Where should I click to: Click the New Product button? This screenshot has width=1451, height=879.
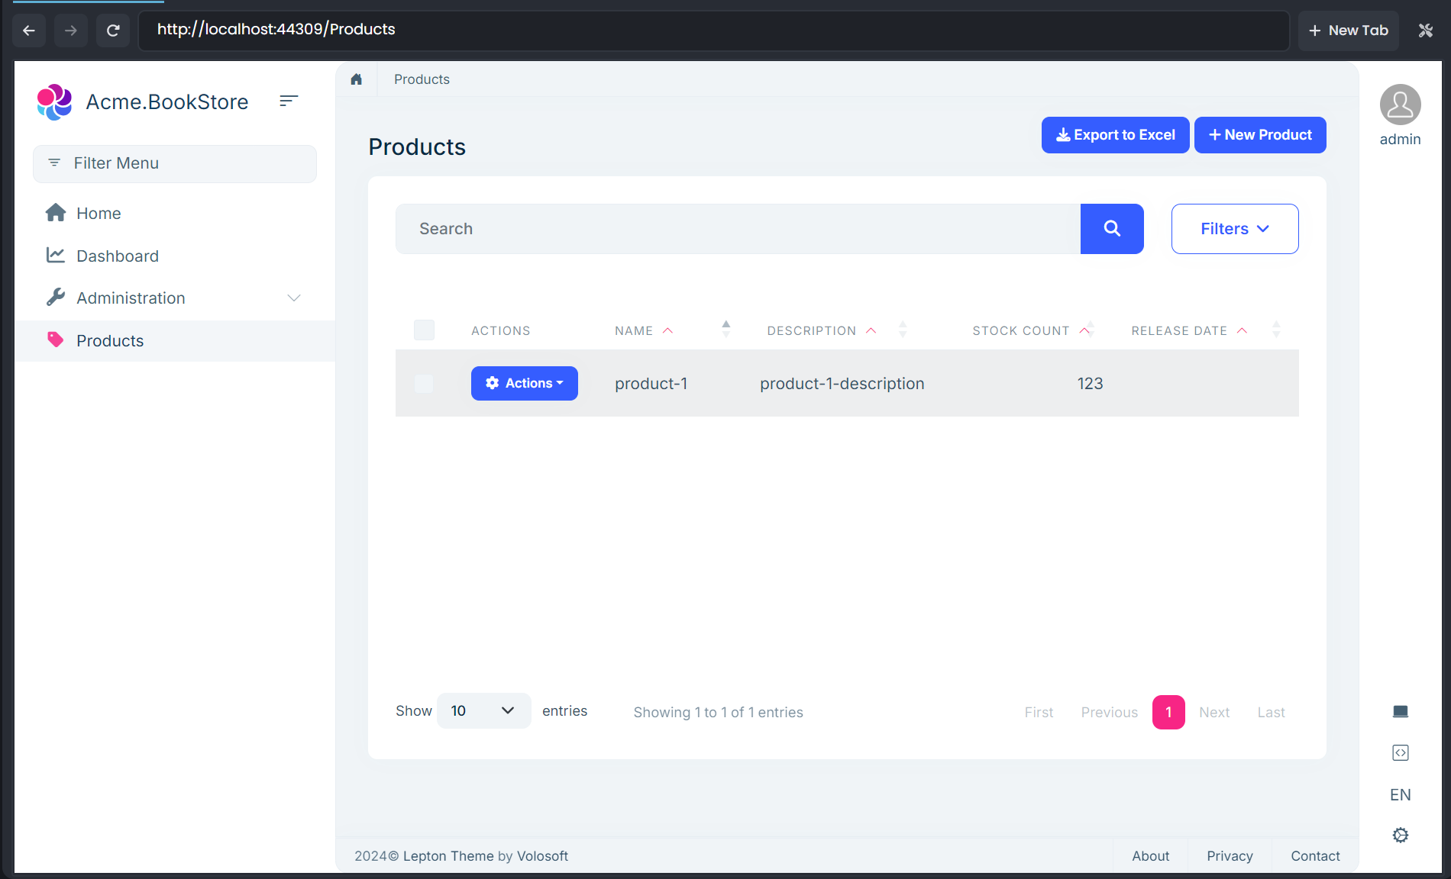tap(1259, 134)
